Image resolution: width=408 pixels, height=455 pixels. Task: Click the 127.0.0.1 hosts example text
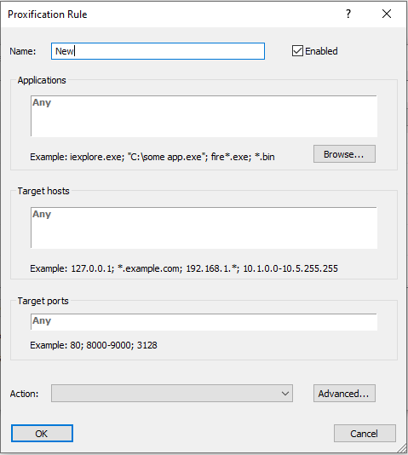(92, 268)
